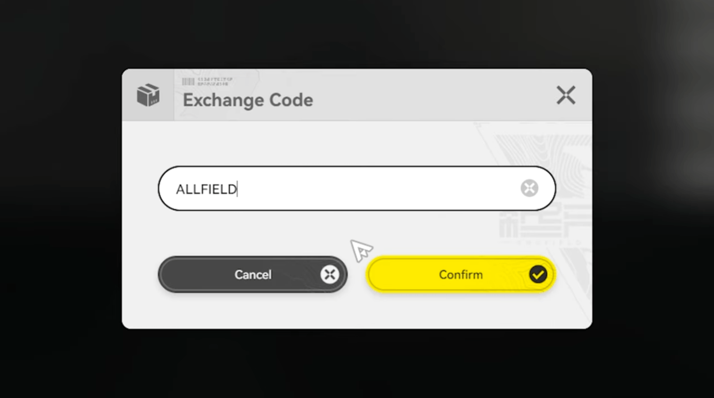
Task: Click the empty space after ALLFIELD in field
Action: click(376, 189)
